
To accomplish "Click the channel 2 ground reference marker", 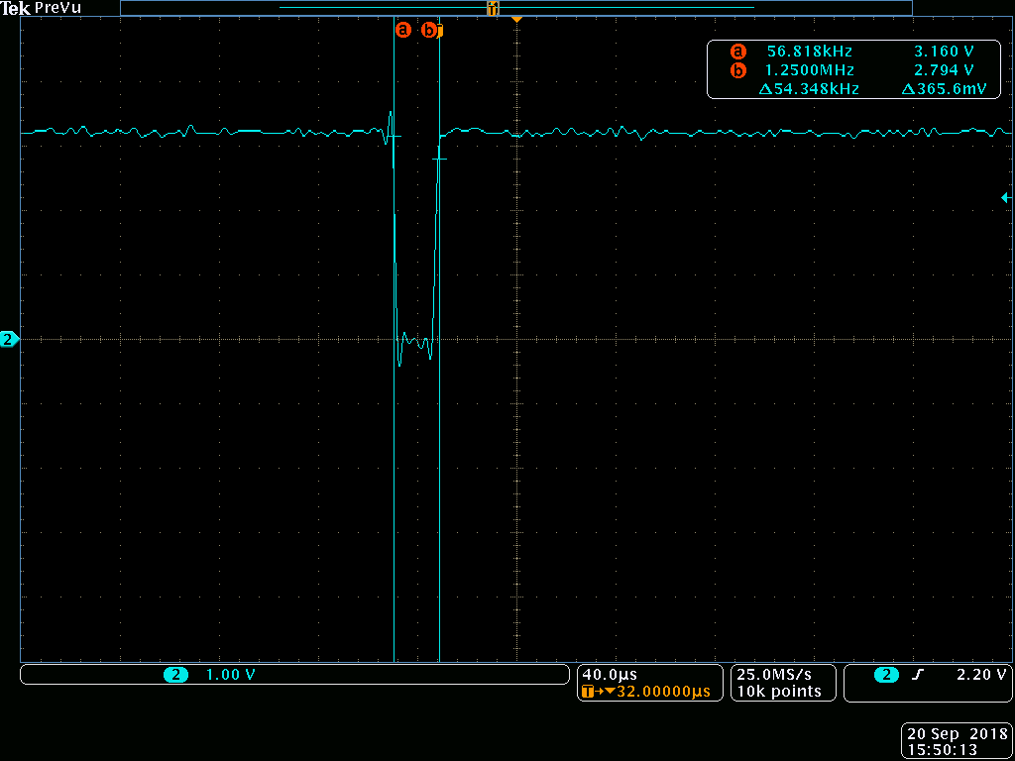I will [x=8, y=339].
